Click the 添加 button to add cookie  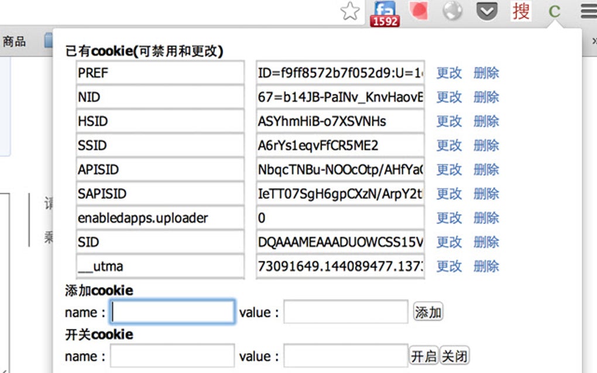pos(428,312)
